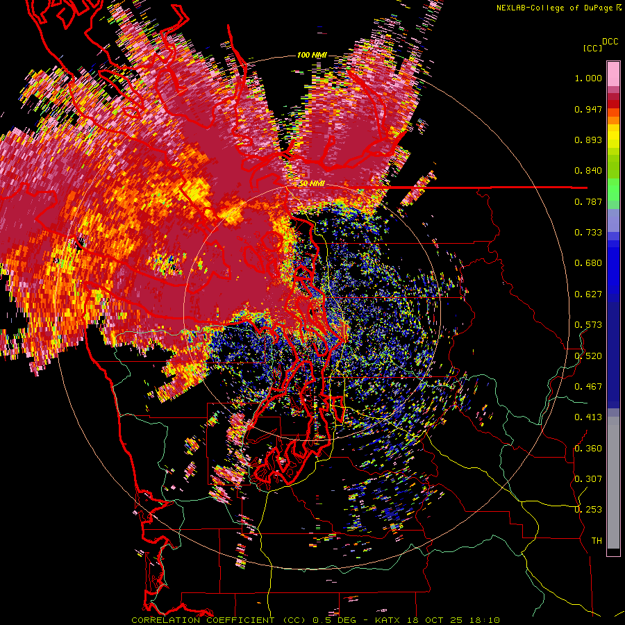This screenshot has width=625, height=625.
Task: Pick the gray lower segment of the color bar
Action: coord(613,483)
